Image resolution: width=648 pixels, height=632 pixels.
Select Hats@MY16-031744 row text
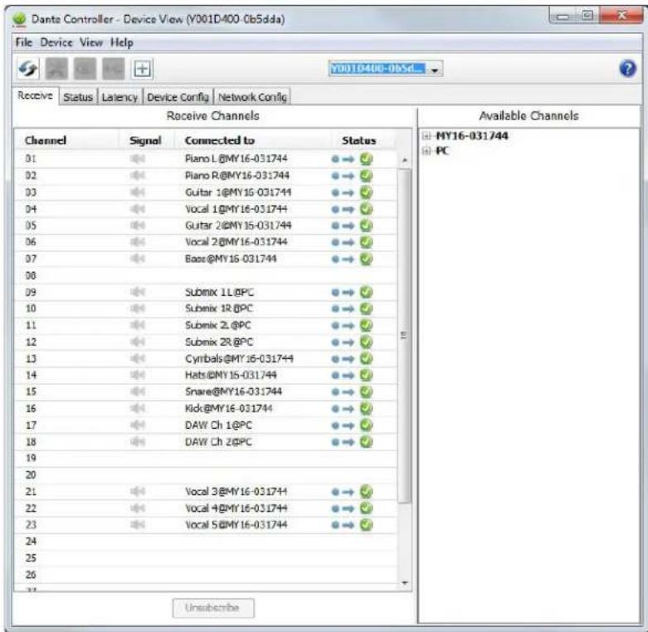point(231,375)
